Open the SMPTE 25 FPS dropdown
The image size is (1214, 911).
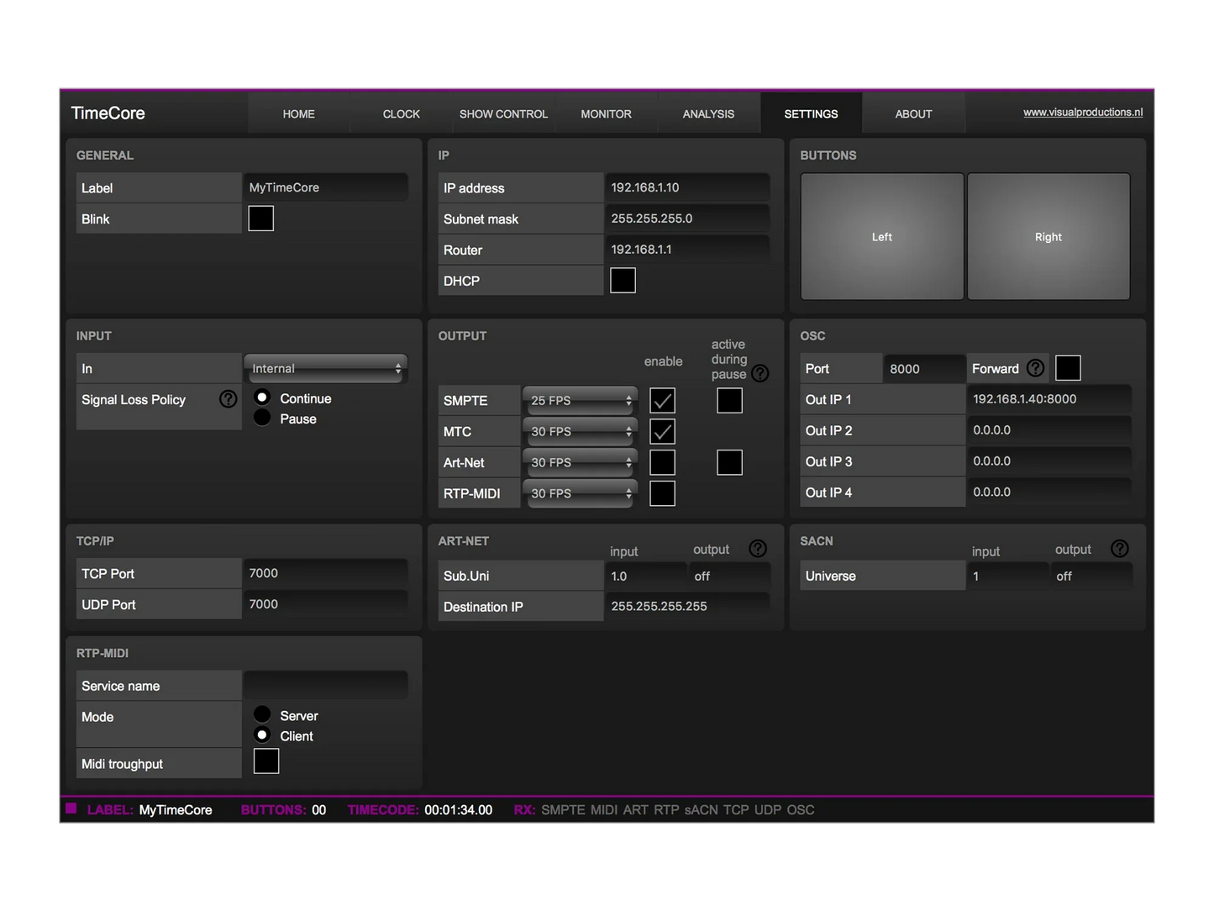click(x=580, y=401)
